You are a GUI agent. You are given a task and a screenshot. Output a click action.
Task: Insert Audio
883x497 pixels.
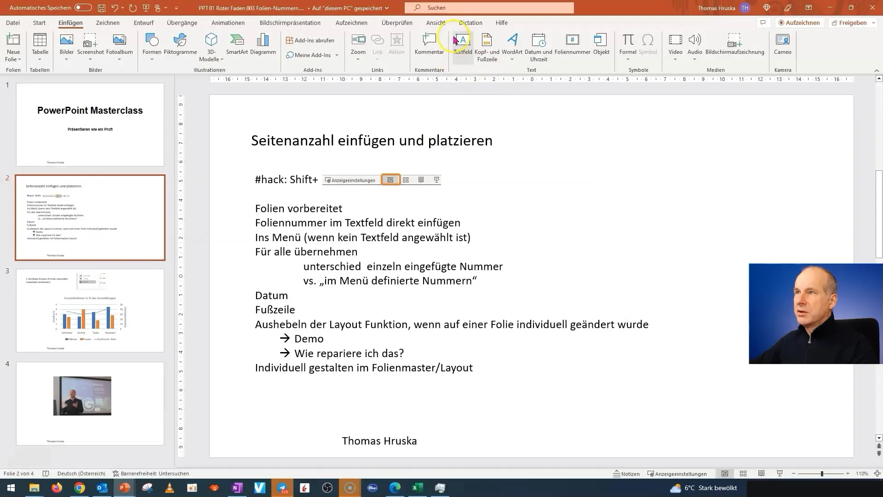[695, 47]
